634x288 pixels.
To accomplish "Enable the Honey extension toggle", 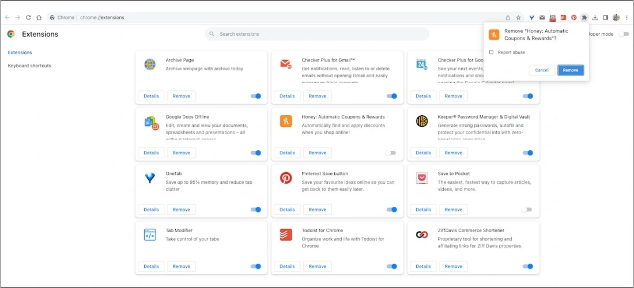I will coord(391,153).
